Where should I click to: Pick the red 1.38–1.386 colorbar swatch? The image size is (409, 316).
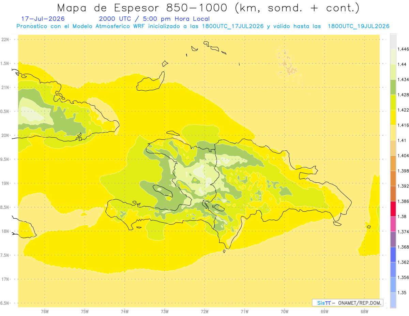(393, 209)
